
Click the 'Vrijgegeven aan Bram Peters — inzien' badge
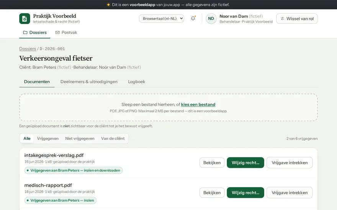pyautogui.click(x=61, y=200)
